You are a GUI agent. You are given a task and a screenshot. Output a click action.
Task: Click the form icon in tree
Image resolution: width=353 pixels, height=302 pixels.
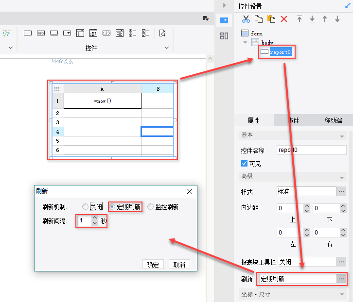245,34
